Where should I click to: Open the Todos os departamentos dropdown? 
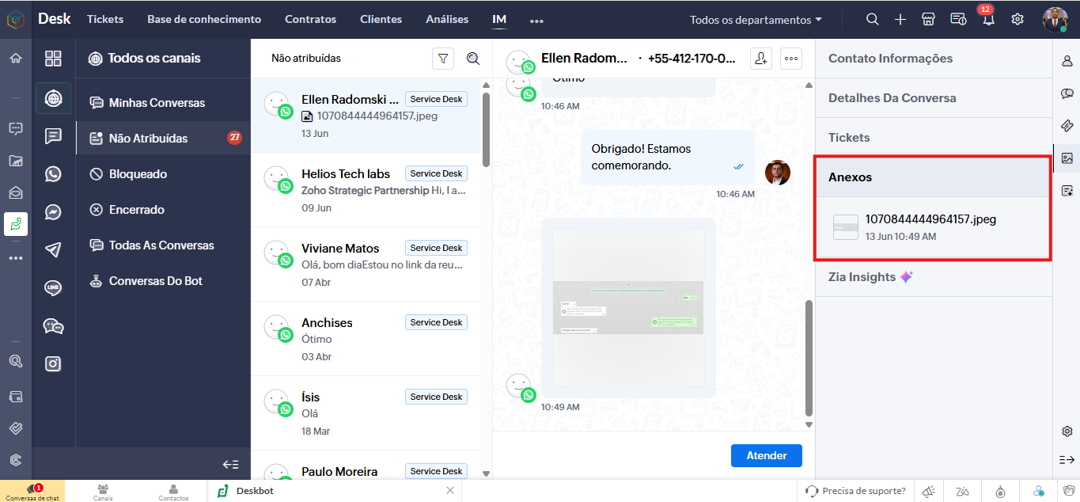(x=756, y=20)
